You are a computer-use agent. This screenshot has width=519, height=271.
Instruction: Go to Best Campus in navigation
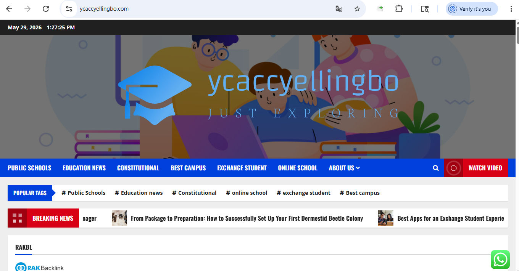(x=188, y=168)
